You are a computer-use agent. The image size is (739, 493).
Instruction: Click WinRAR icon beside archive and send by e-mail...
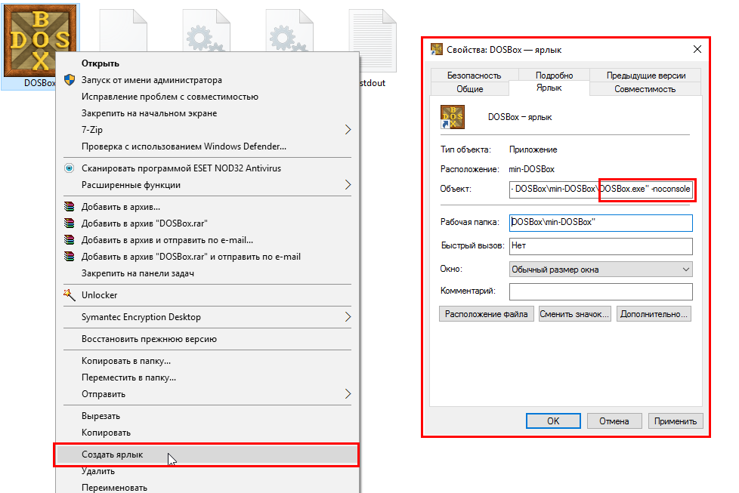coord(70,239)
